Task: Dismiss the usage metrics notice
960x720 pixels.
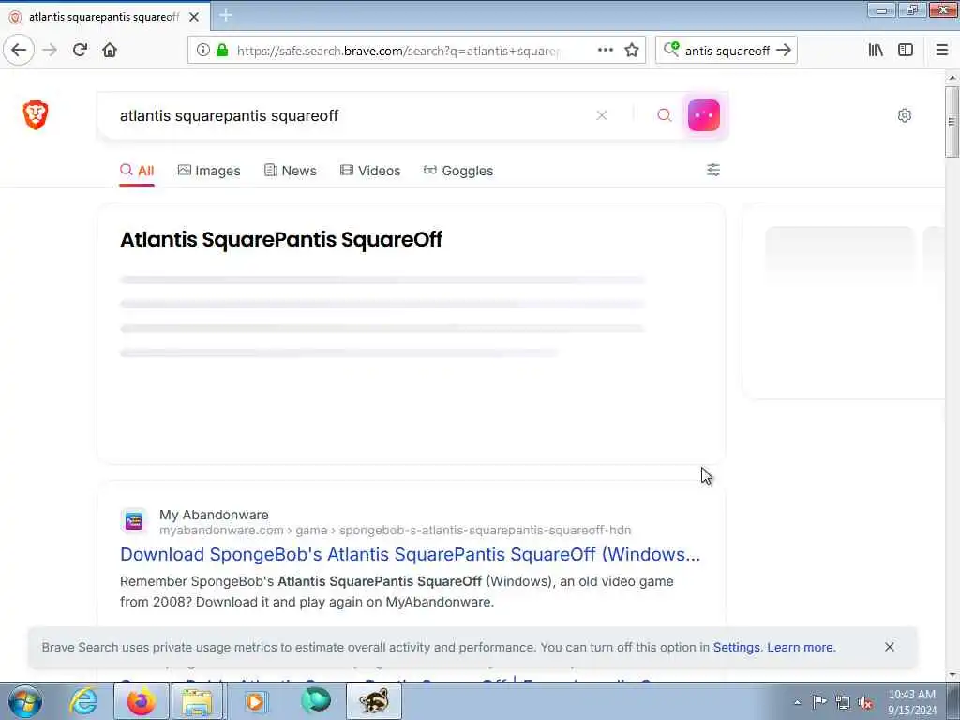Action: 890,647
